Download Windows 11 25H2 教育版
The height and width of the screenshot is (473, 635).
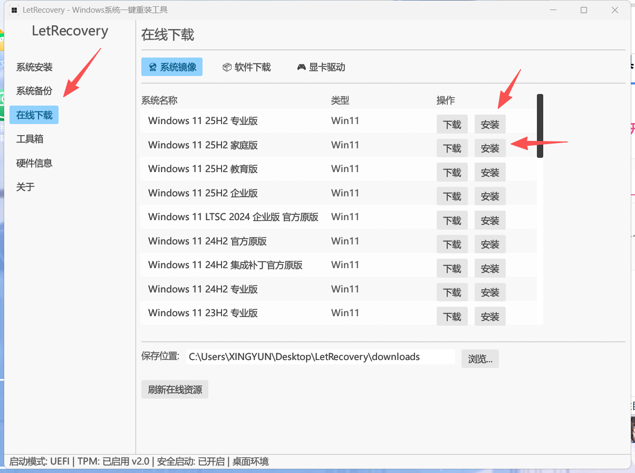point(452,173)
